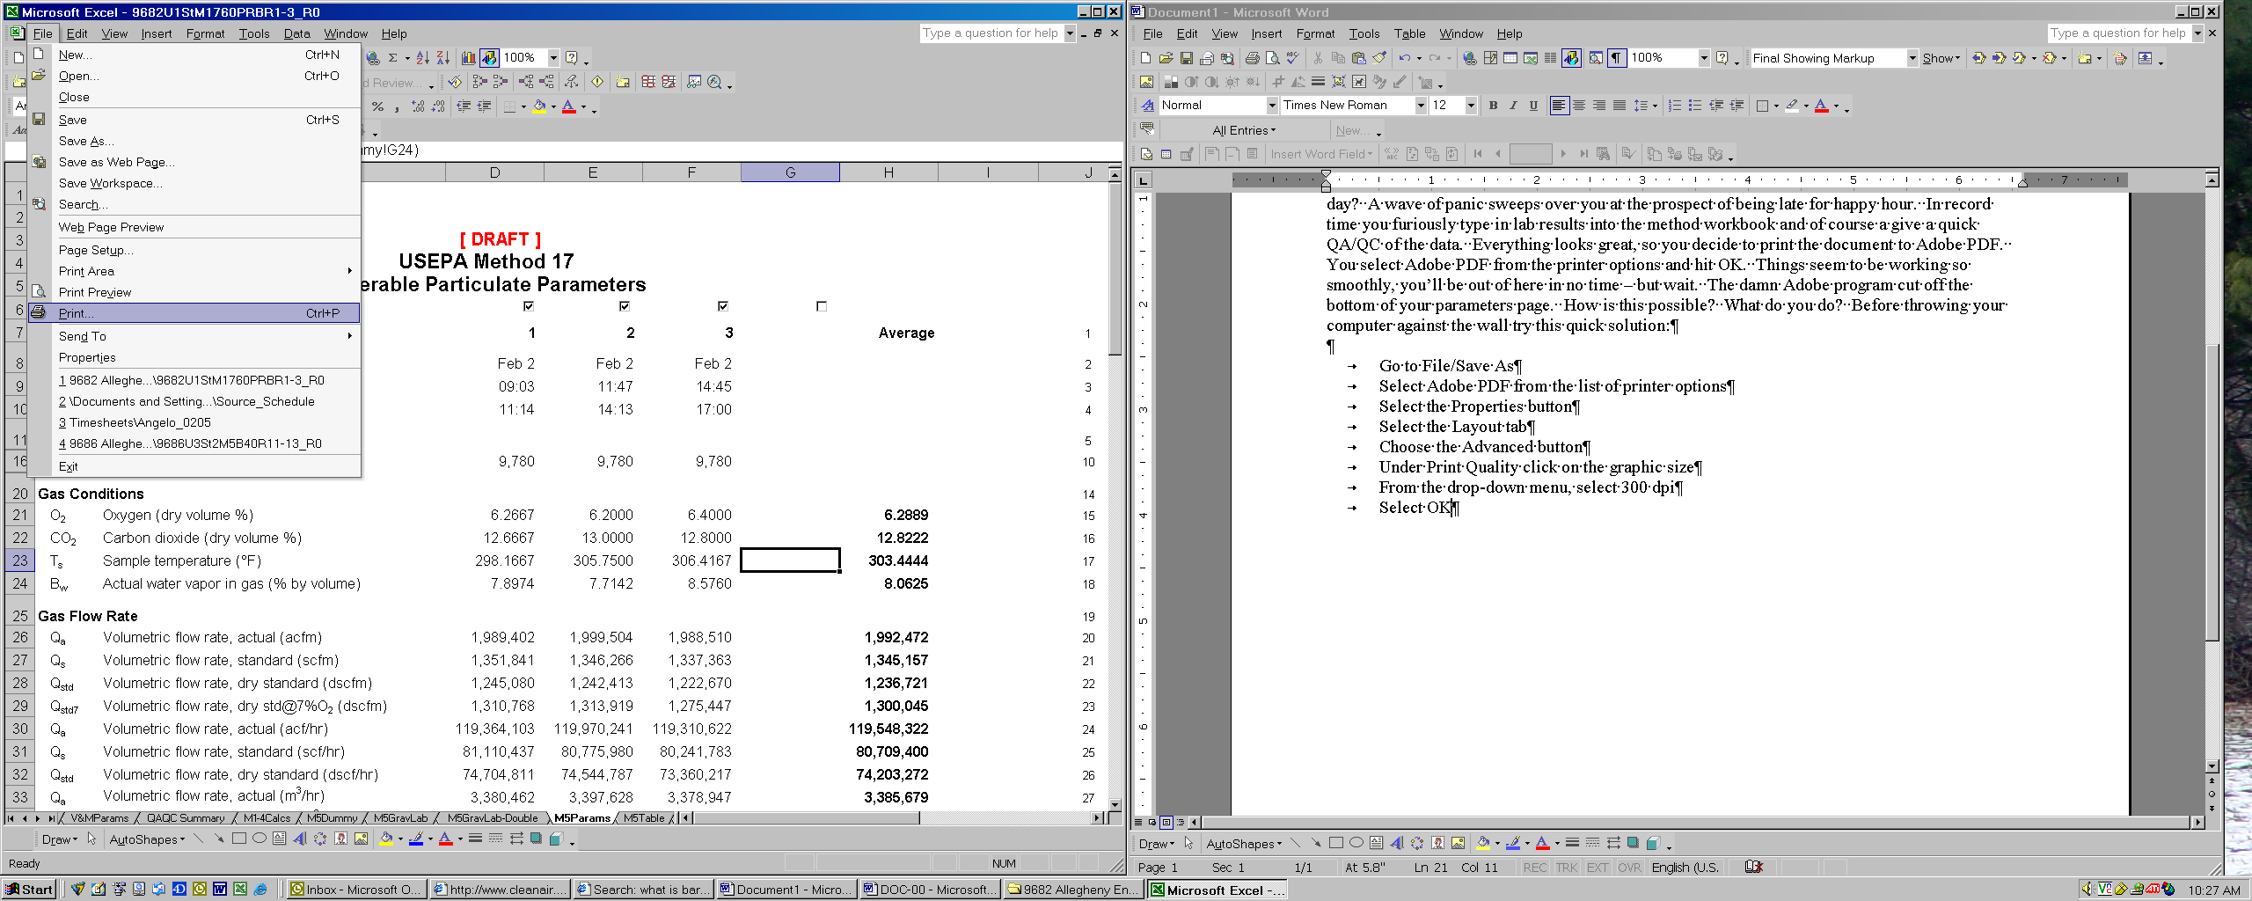This screenshot has height=901, width=2252.
Task: Click Word Bullets list icon
Action: pos(1695,106)
